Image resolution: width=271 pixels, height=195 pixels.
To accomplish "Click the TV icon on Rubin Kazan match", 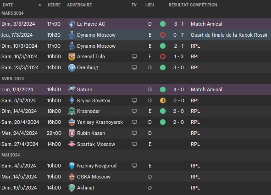I will coord(134,133).
